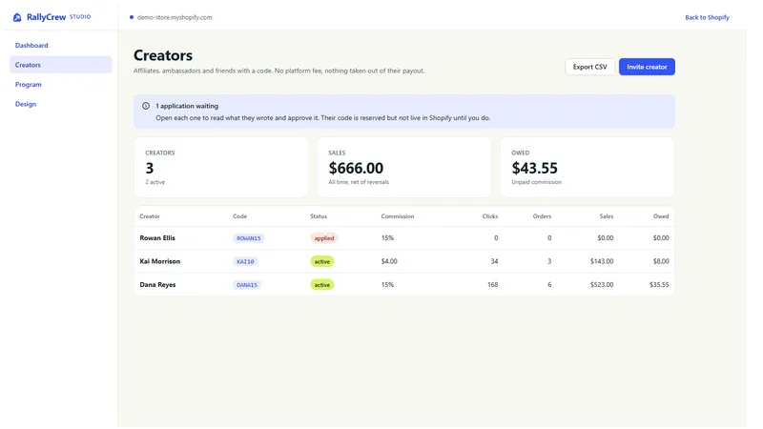Click the Creators stat card

(221, 167)
